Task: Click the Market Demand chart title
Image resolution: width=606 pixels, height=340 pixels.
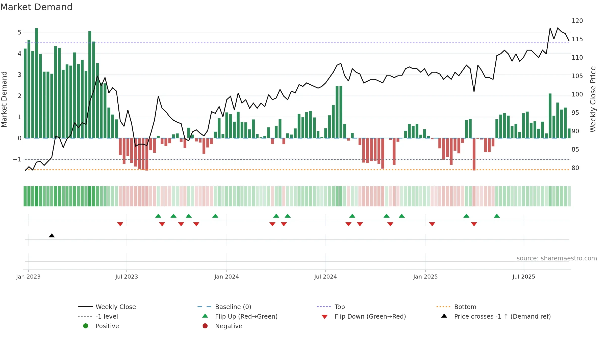Action: (36, 7)
